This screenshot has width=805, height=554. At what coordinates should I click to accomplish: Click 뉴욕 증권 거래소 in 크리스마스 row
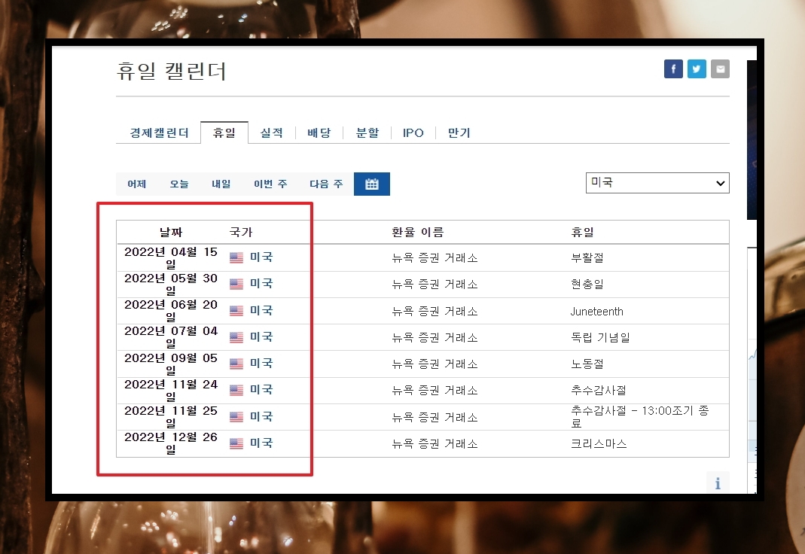coord(435,443)
